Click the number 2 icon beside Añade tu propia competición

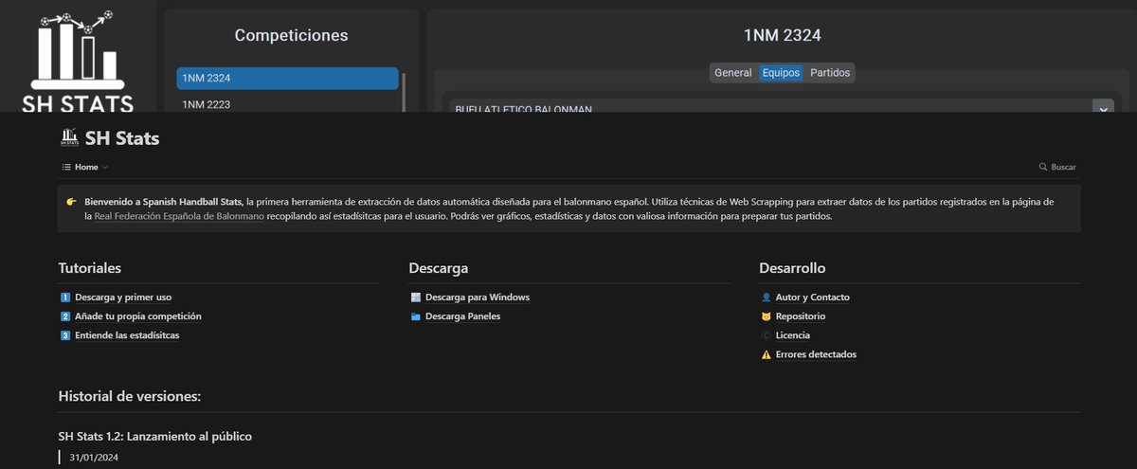[x=65, y=316]
